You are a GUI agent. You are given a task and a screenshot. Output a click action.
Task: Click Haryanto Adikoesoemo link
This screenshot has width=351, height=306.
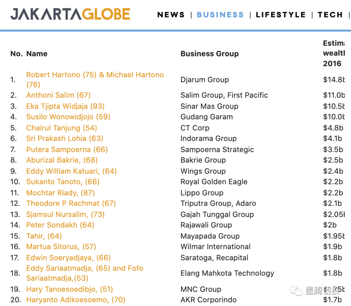tap(76, 300)
